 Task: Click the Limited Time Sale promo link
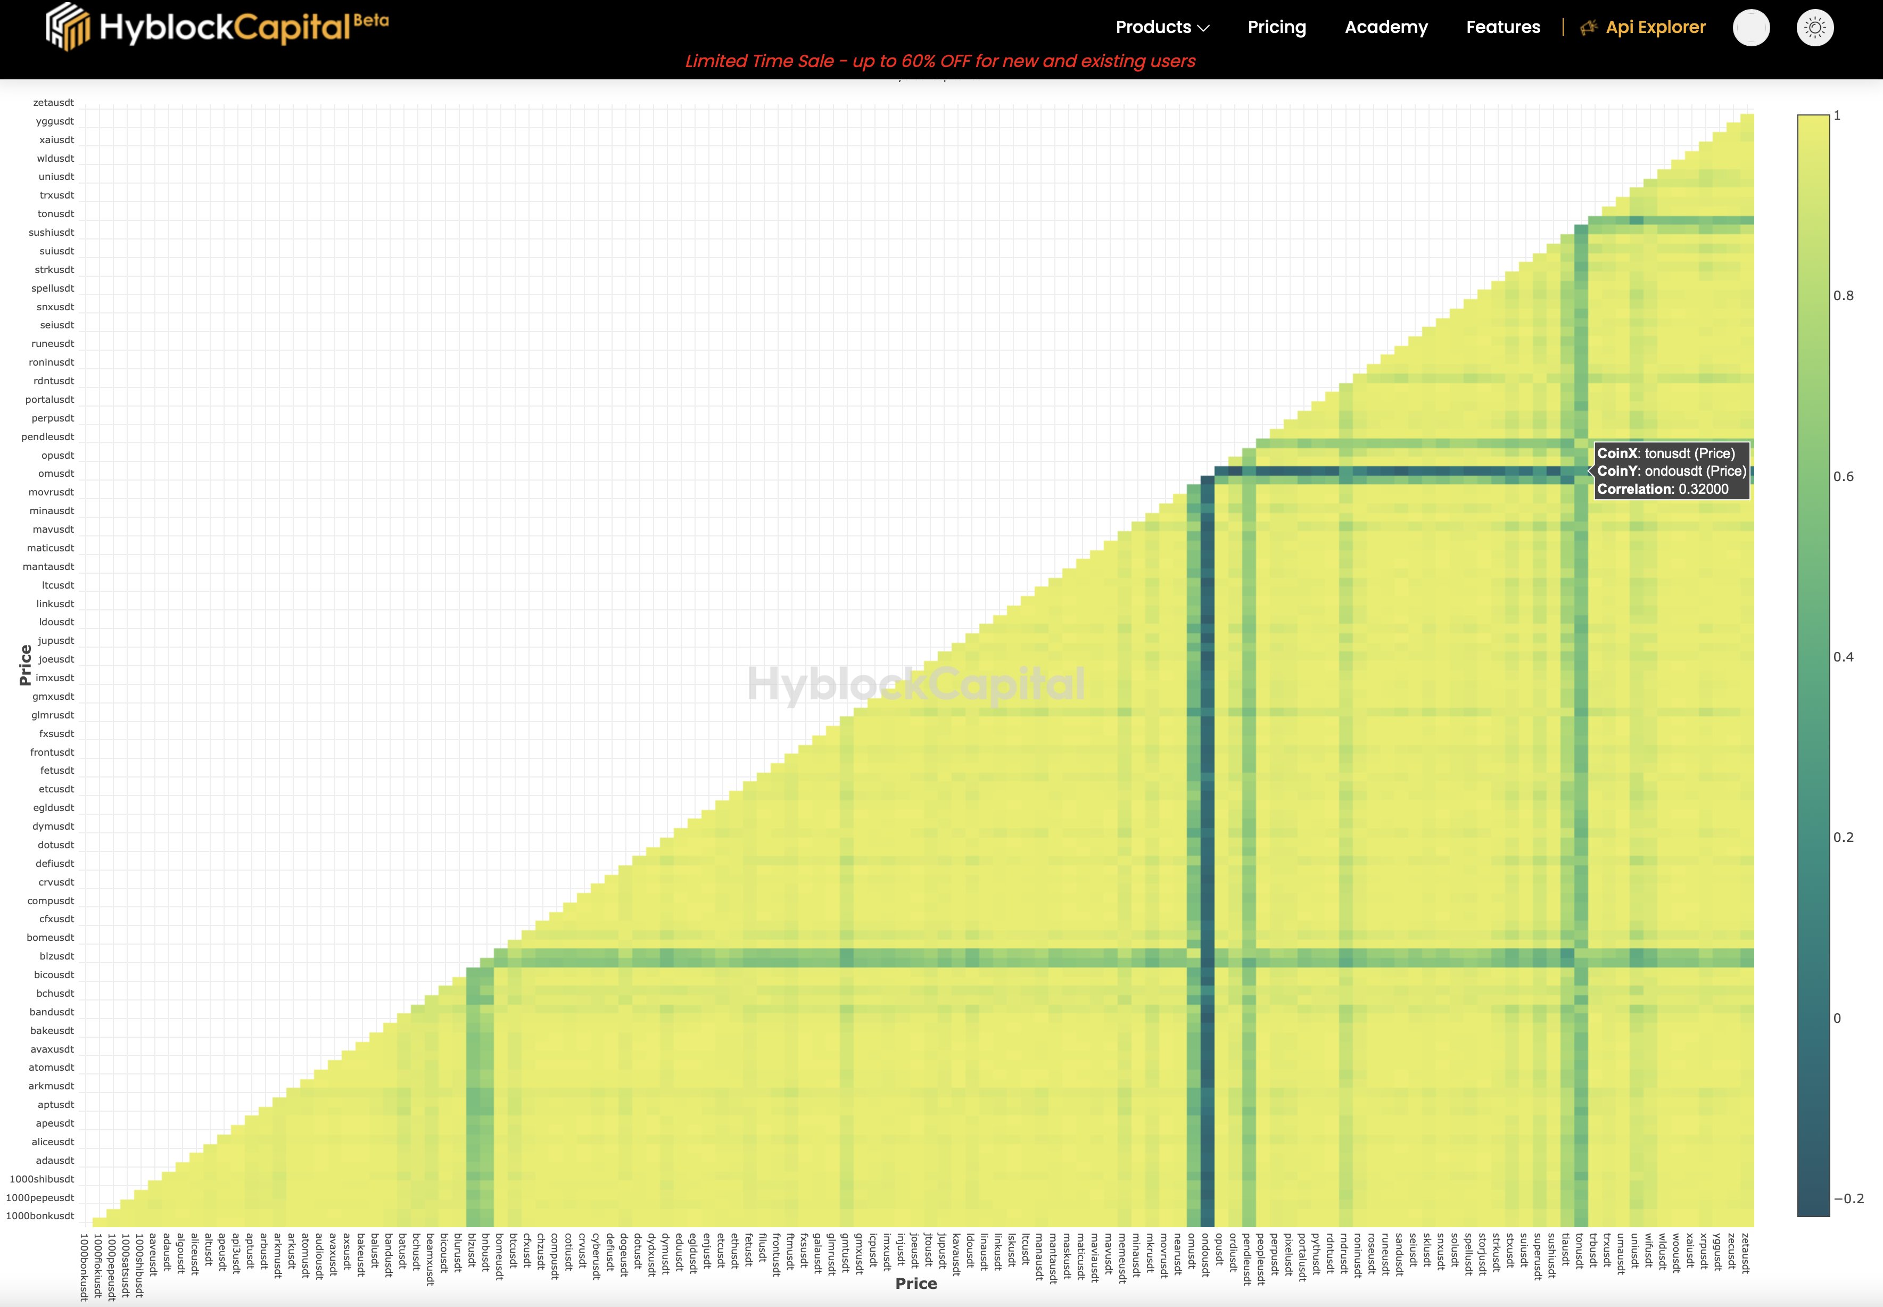(941, 60)
